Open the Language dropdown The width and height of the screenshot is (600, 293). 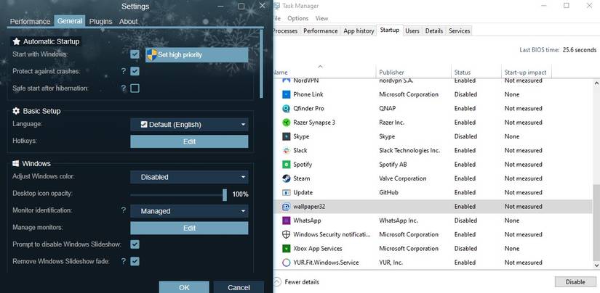click(x=189, y=125)
